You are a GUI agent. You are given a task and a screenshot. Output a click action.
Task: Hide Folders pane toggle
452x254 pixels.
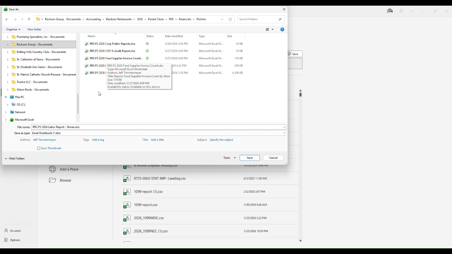tap(14, 159)
